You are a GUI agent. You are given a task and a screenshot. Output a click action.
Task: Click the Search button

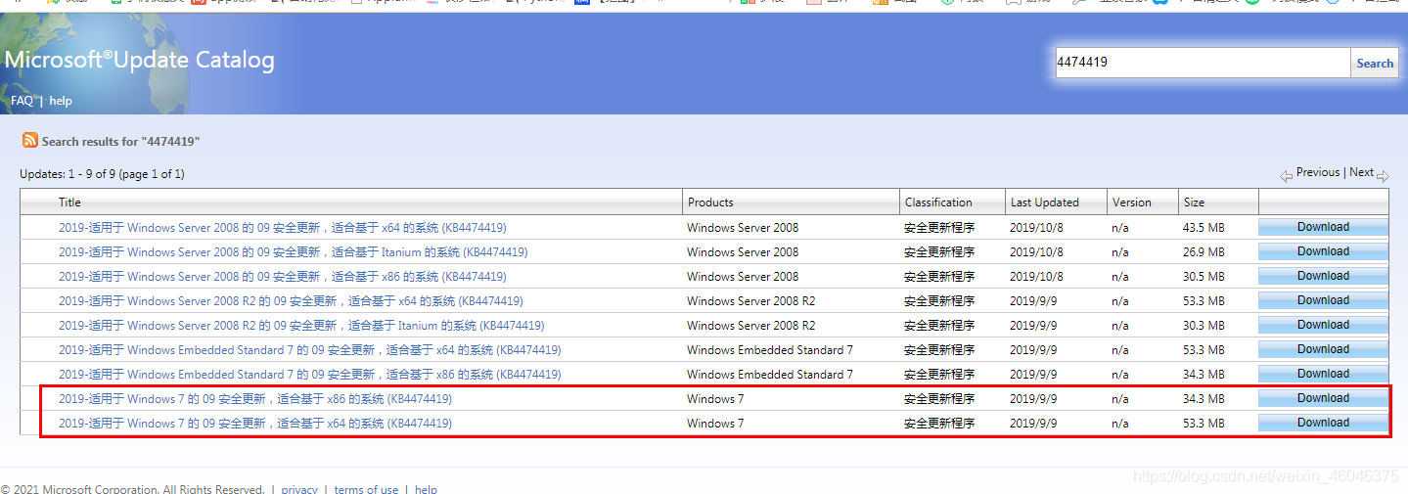click(1375, 63)
